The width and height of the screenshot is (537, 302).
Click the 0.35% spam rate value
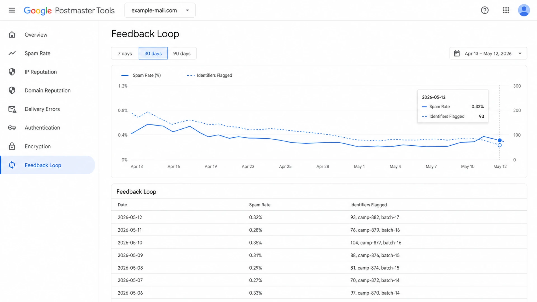pos(255,242)
